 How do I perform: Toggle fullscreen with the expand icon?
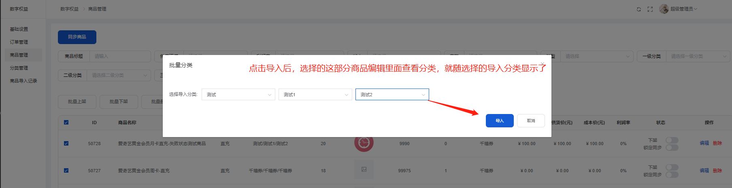pyautogui.click(x=650, y=9)
